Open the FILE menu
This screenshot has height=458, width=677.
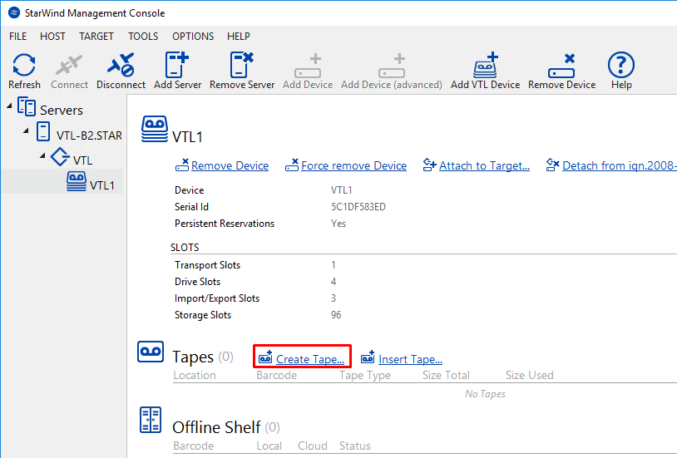pos(18,37)
